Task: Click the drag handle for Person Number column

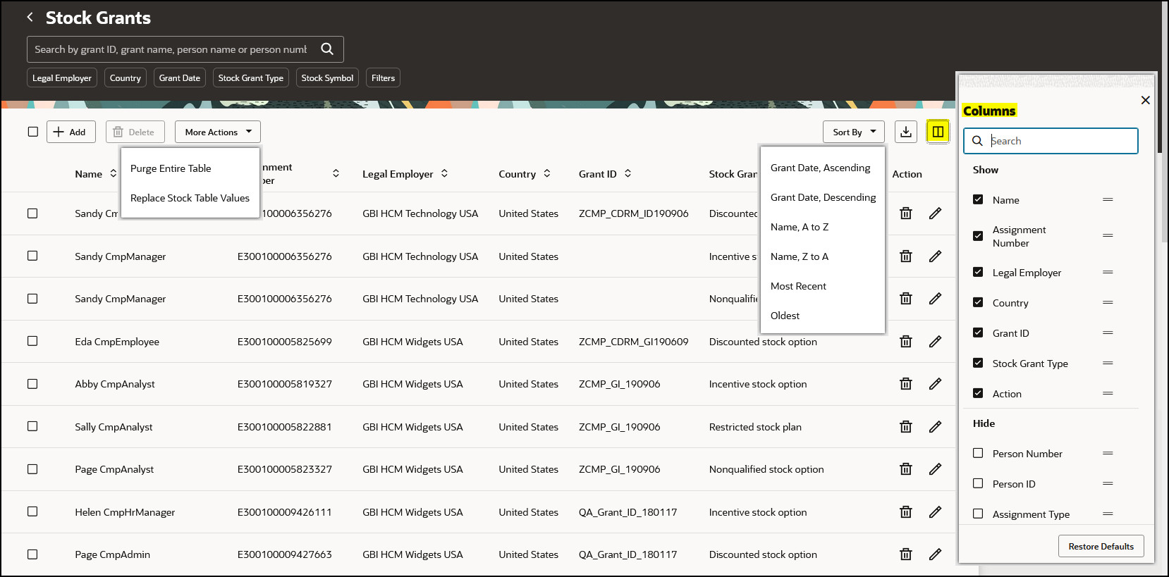Action: (x=1108, y=454)
